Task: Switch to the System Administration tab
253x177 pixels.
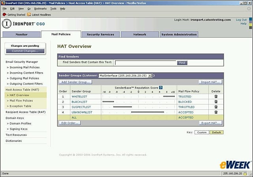Action: [x=179, y=34]
